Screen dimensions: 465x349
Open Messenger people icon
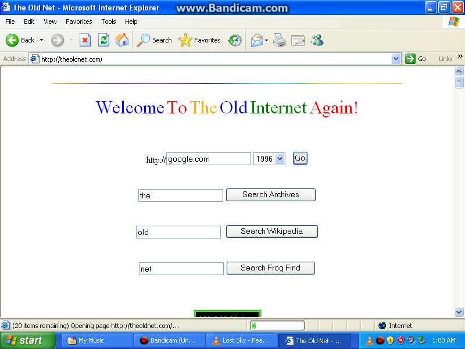tap(317, 40)
